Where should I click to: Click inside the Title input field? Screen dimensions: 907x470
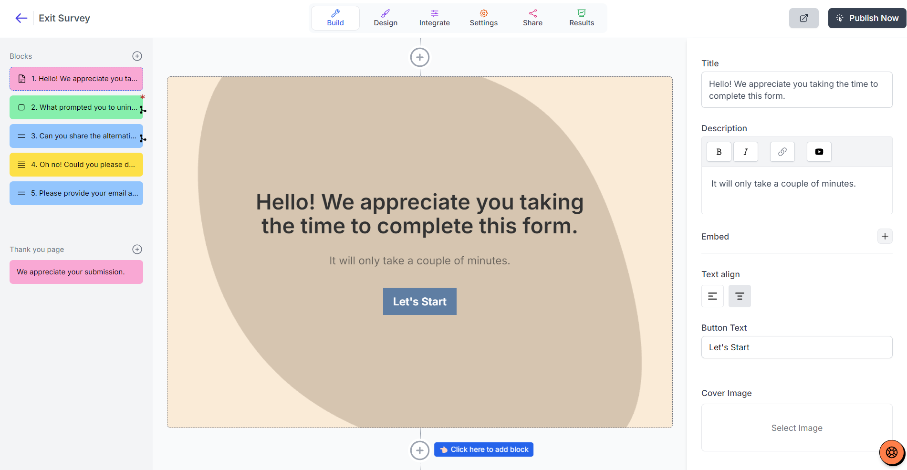coord(796,90)
